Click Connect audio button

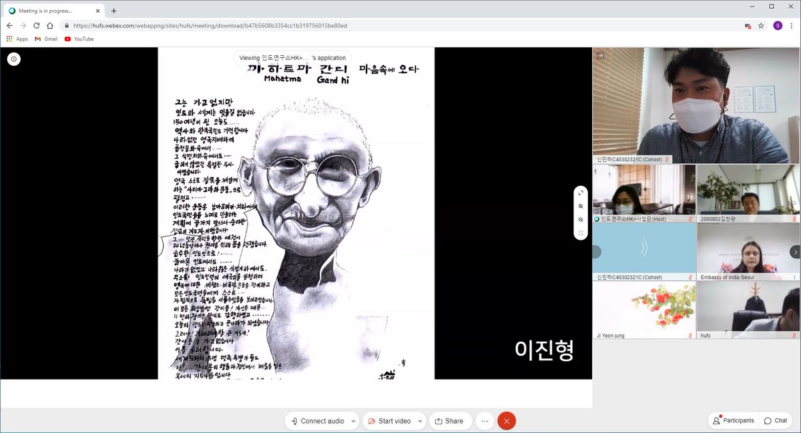click(x=317, y=421)
